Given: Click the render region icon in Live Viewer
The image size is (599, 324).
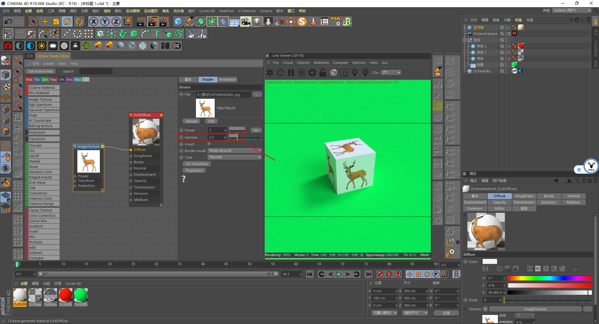Looking at the screenshot, I should (x=344, y=73).
